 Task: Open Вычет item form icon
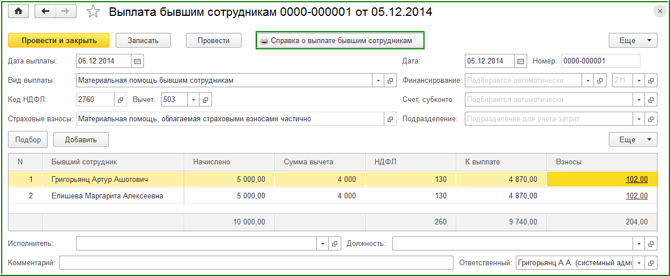pos(206,100)
